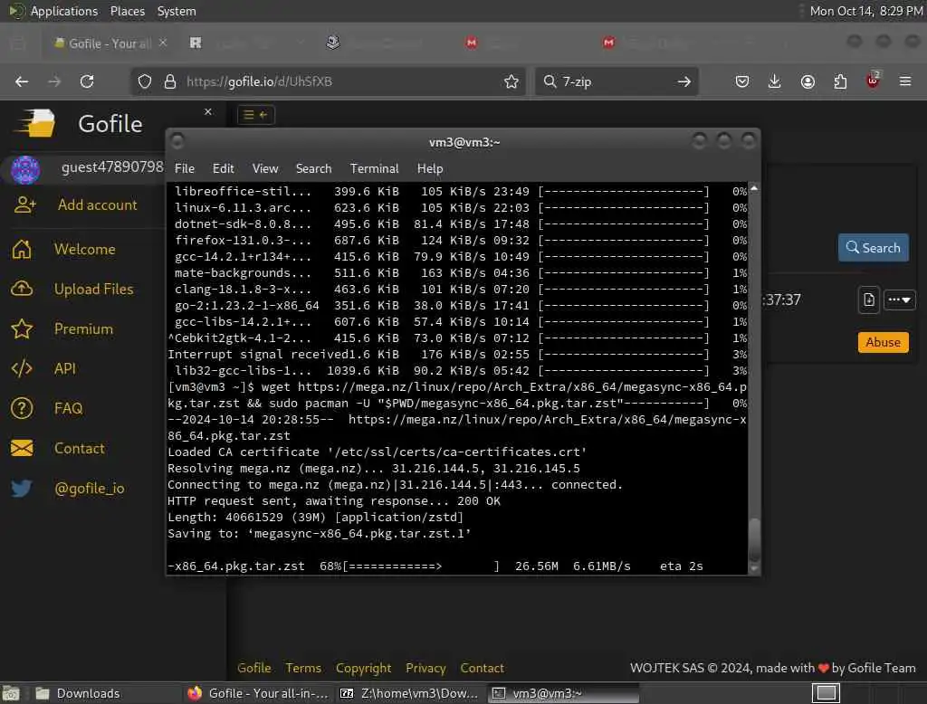
Task: Click the clock showing Mon Oct 14
Action: [x=866, y=11]
